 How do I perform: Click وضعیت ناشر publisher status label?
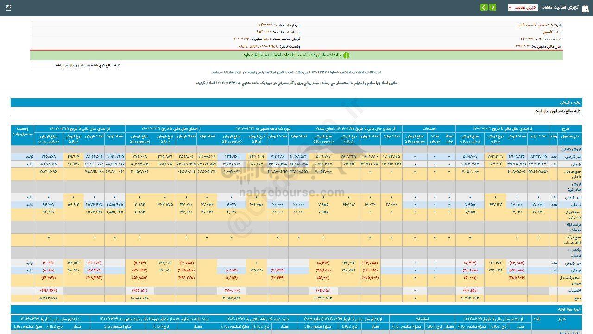point(291,46)
